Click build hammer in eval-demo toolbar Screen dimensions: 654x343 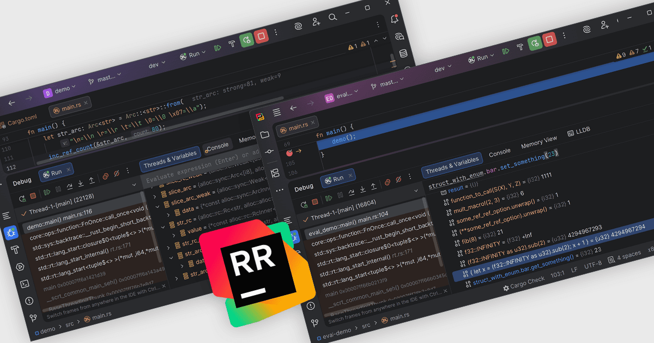(520, 47)
